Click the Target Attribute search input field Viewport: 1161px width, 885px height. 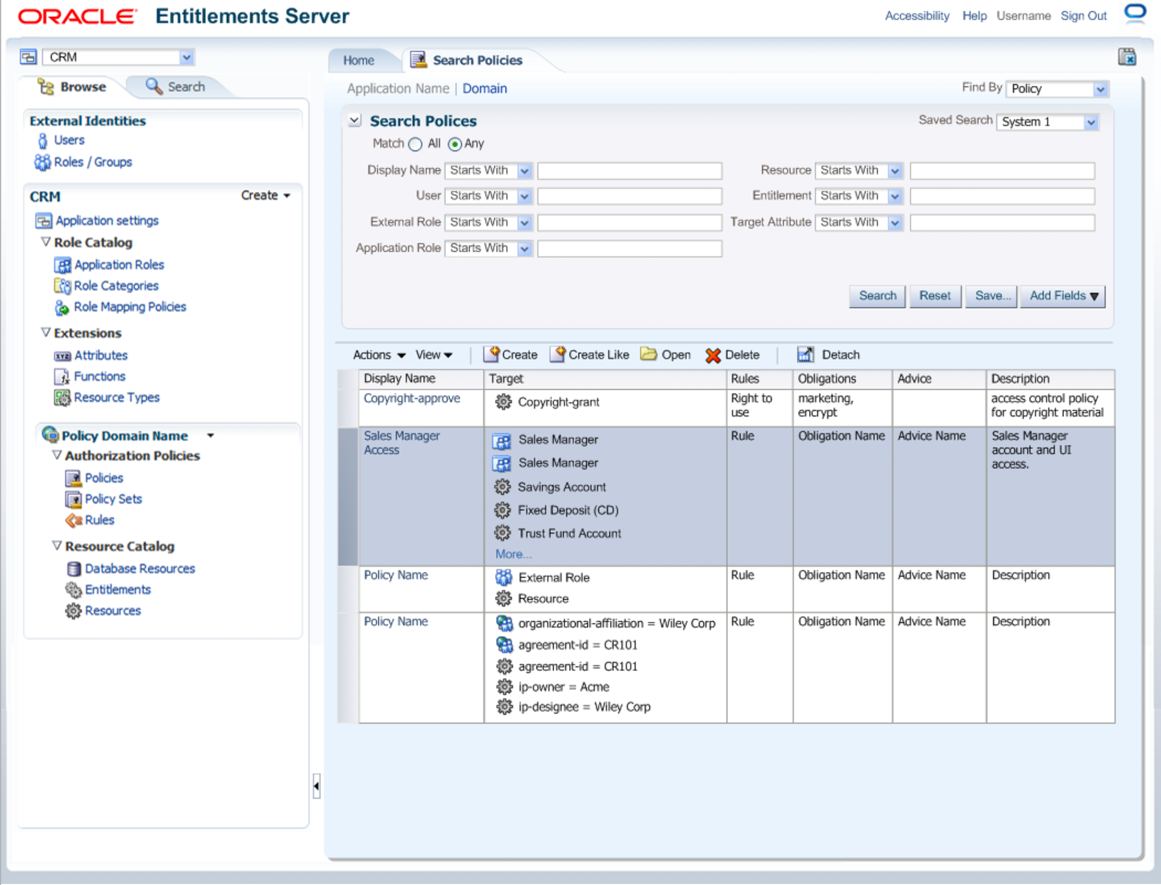pyautogui.click(x=1002, y=222)
